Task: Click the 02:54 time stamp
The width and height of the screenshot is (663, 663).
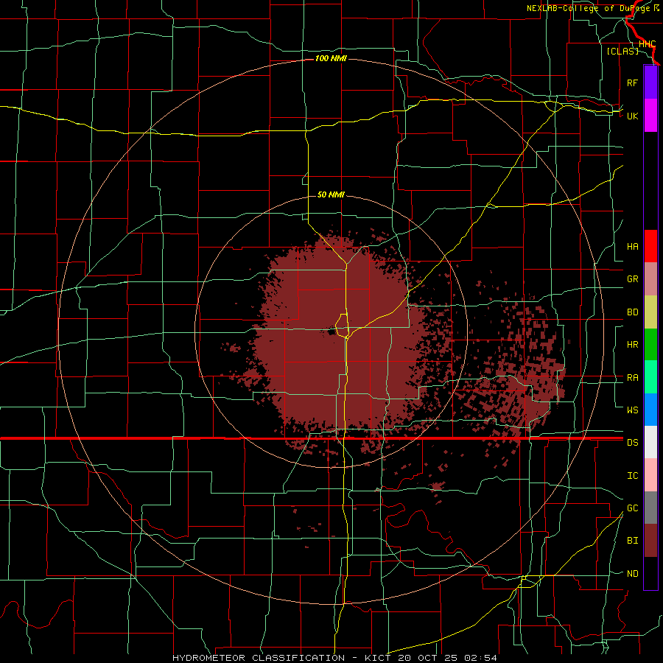Action: [480, 658]
